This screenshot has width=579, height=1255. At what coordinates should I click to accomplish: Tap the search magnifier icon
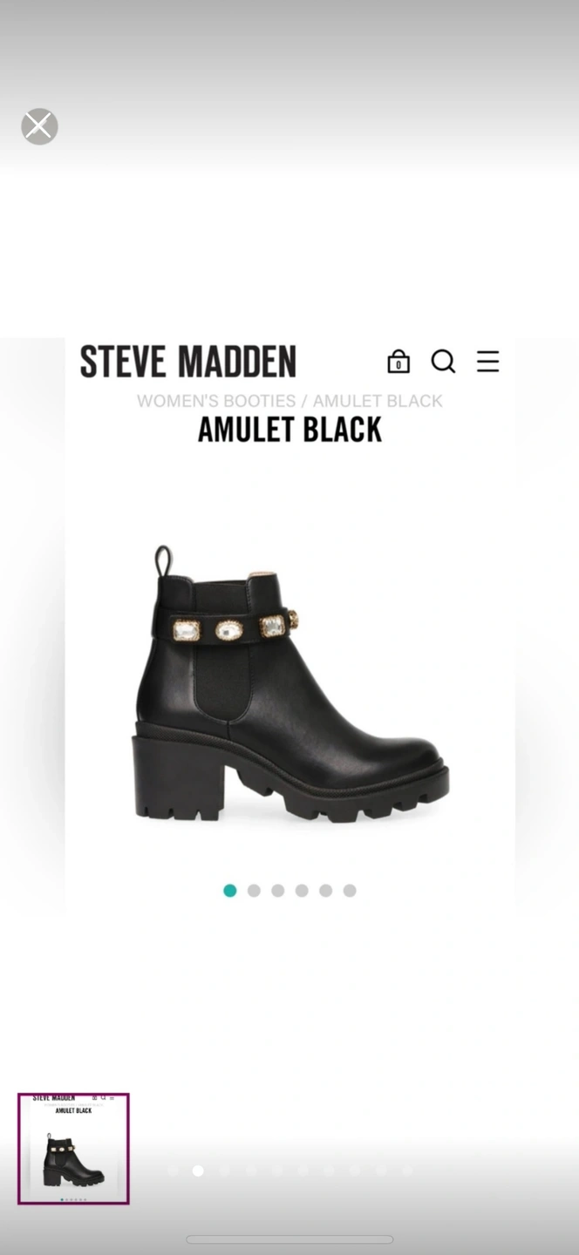[444, 361]
